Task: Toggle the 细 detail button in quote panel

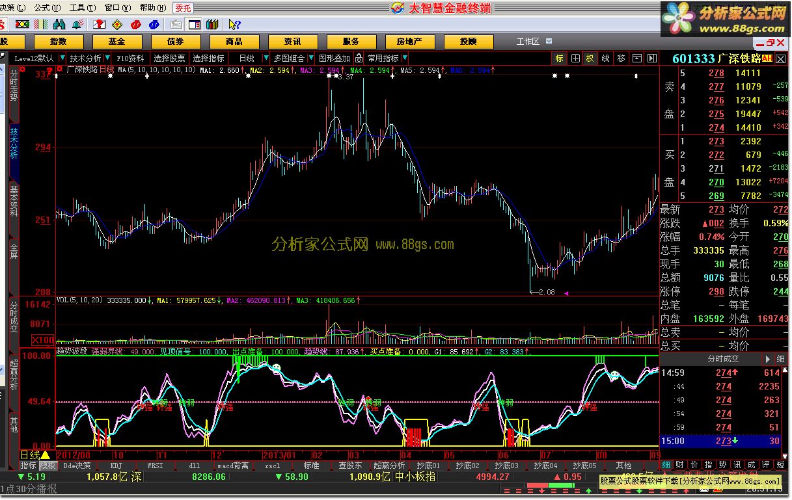Action: tap(781, 358)
